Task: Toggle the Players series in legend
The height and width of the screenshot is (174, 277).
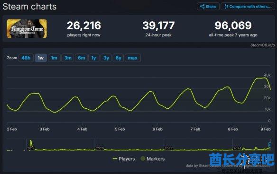Action: coord(124,159)
